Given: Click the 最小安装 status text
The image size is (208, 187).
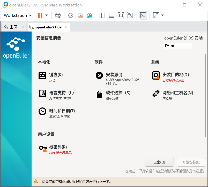Looking at the screenshot, I should tap(112, 98).
